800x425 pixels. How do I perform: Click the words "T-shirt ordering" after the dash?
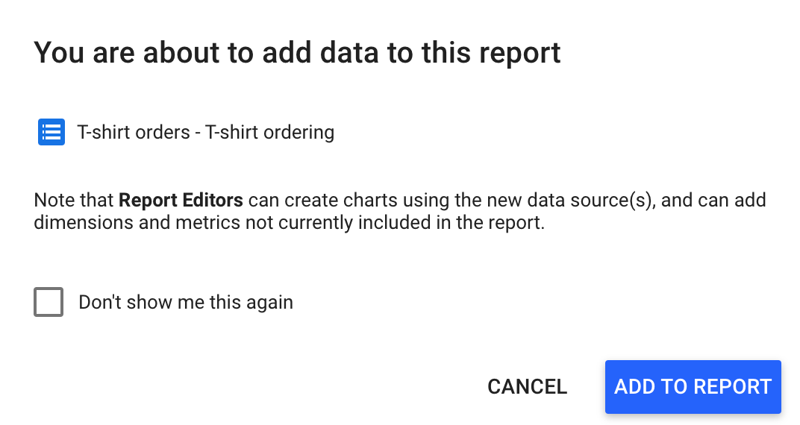tap(270, 133)
